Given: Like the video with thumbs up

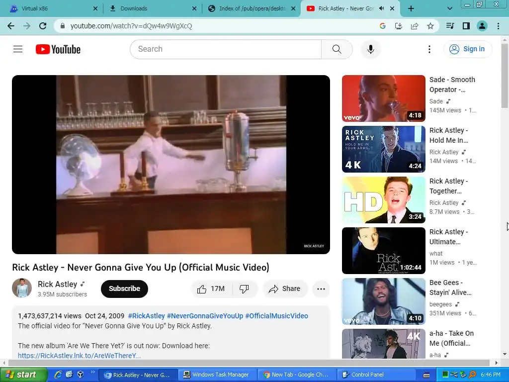Looking at the screenshot, I should pos(211,288).
